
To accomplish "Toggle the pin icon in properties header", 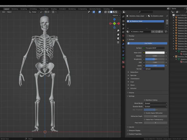I will 167,16.
